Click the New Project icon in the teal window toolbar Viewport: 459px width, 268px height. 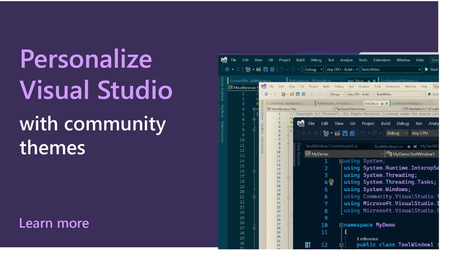(x=249, y=69)
